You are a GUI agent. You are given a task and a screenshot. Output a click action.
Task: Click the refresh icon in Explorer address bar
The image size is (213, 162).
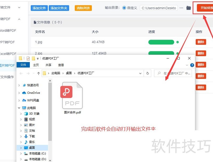click(148, 73)
